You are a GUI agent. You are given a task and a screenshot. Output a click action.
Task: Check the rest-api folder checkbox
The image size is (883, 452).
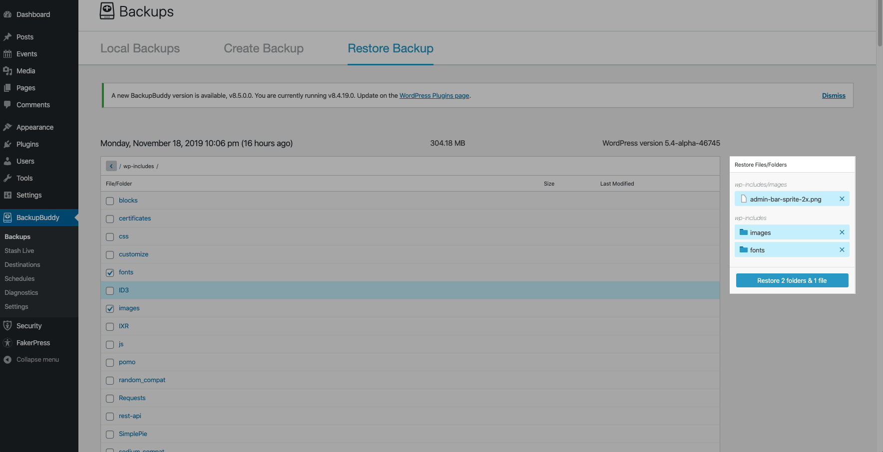[x=110, y=417]
